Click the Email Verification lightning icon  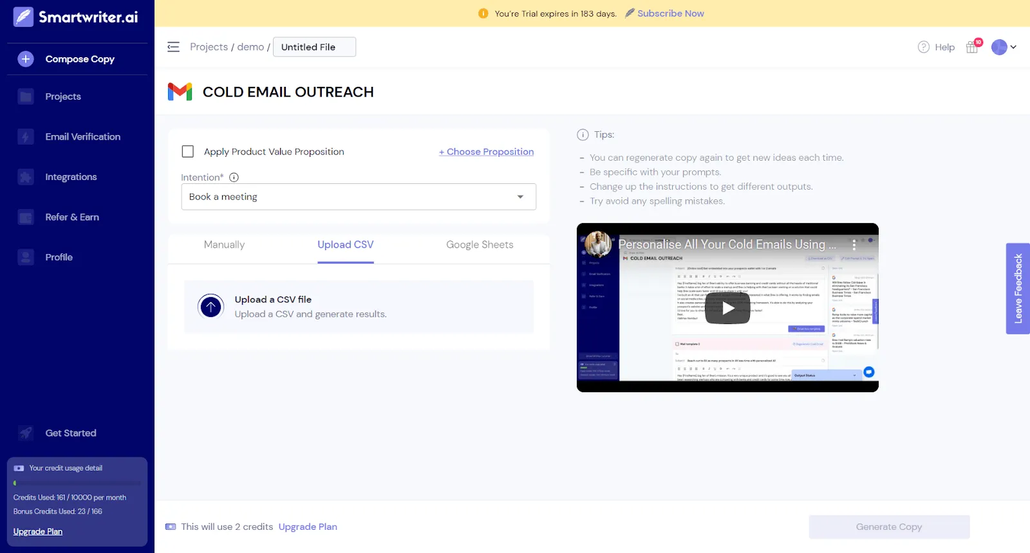tap(26, 136)
